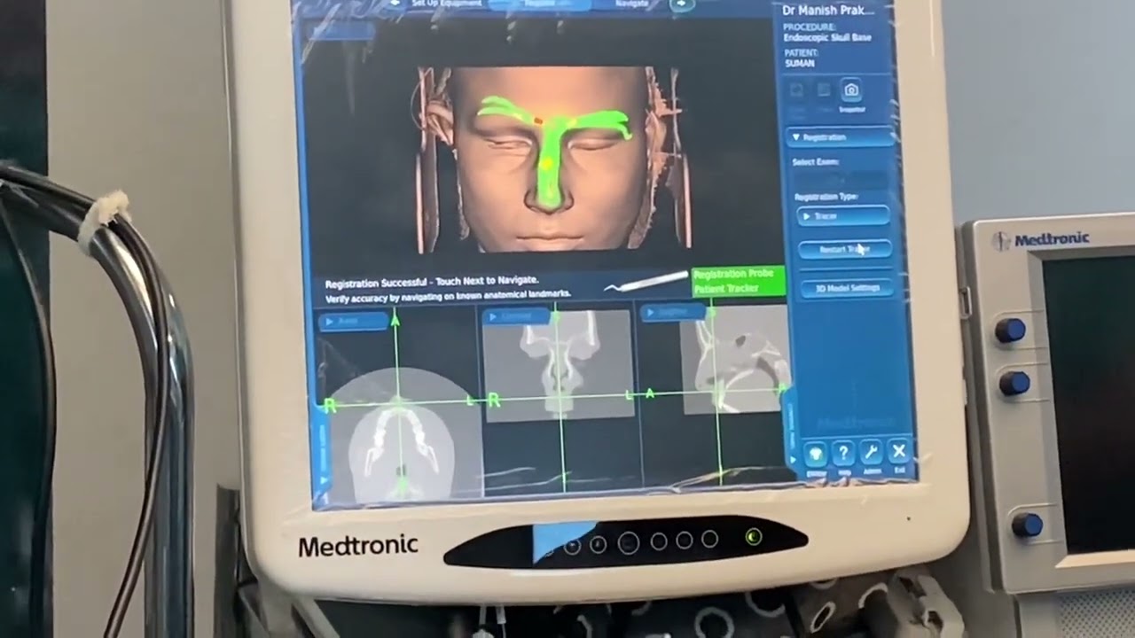
Task: Tap the Restart Trace button
Action: [x=845, y=250]
